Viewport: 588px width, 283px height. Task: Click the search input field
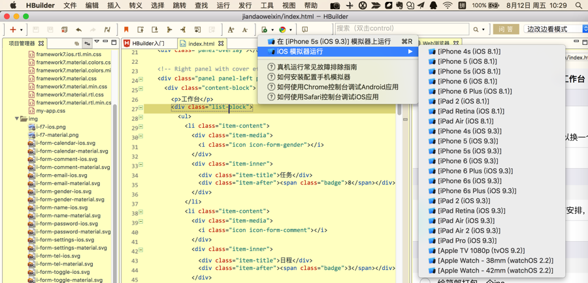(402, 29)
